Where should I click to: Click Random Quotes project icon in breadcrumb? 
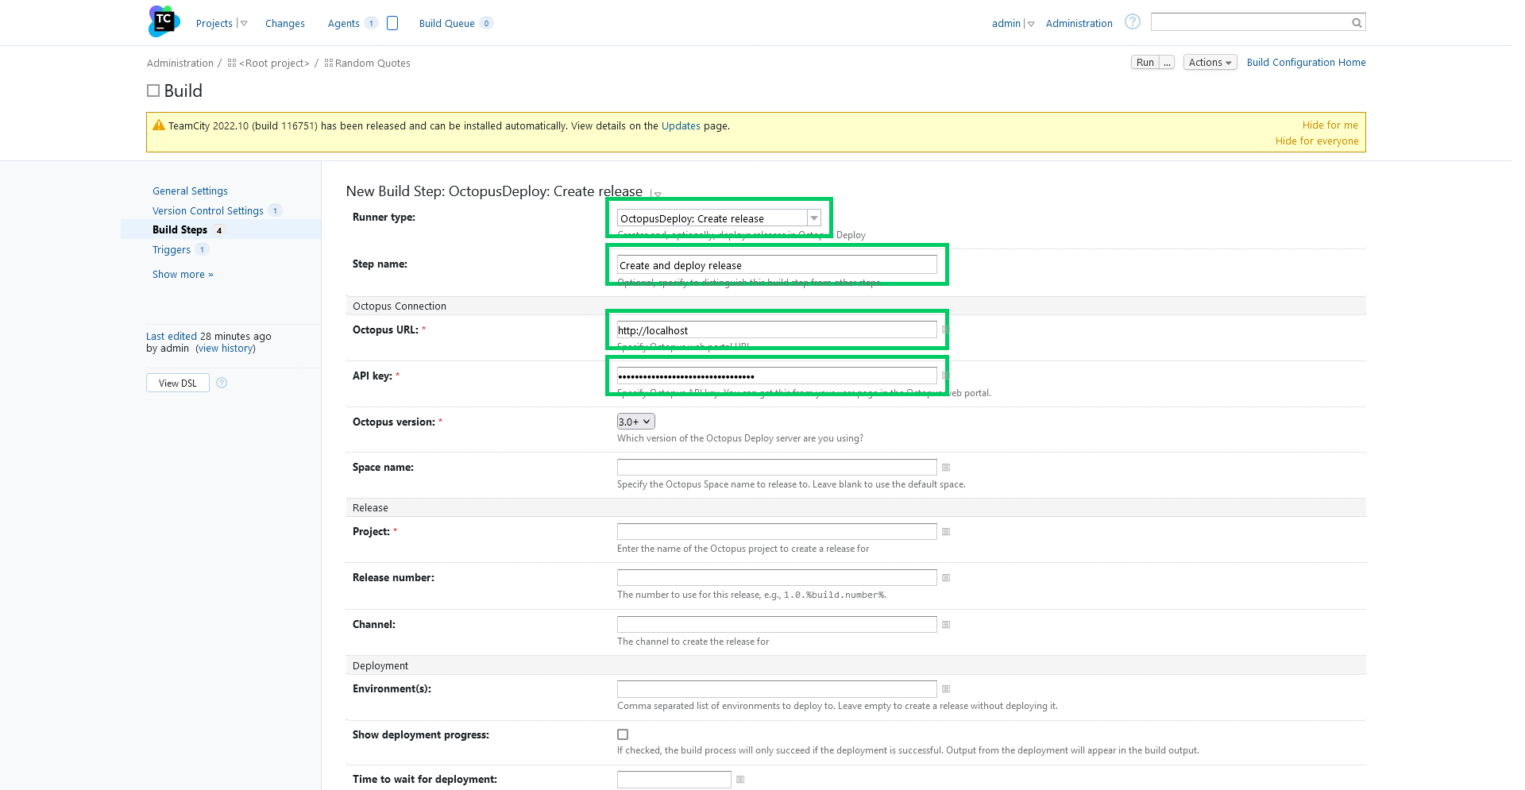click(329, 63)
